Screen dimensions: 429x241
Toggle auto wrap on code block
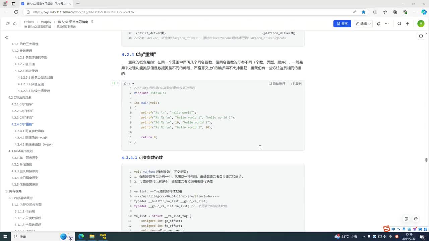277,84
